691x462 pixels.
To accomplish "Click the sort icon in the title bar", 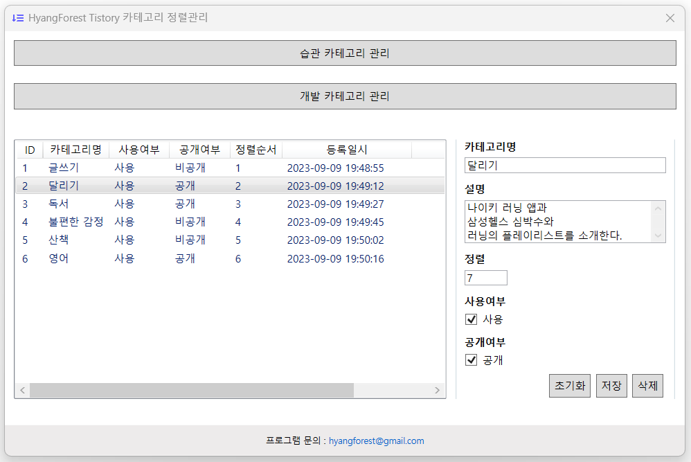I will [x=17, y=18].
